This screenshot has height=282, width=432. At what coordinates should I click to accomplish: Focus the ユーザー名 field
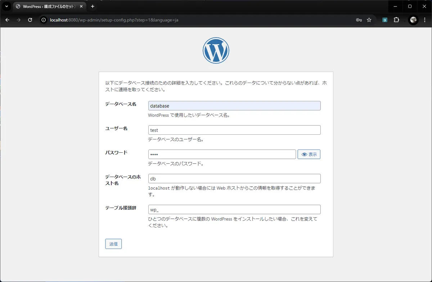[234, 130]
